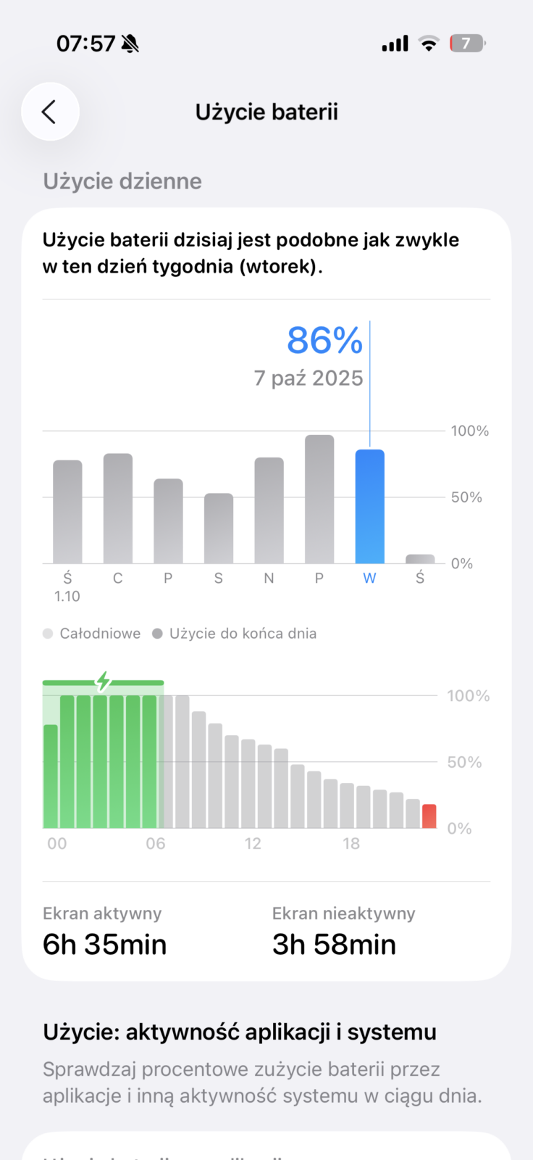Tap the Wi-Fi status icon

pyautogui.click(x=429, y=43)
